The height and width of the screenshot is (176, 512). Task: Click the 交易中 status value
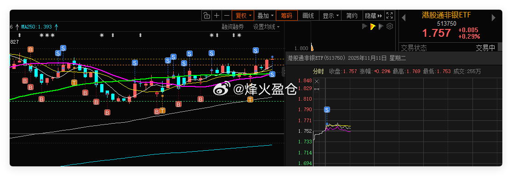click(x=485, y=48)
